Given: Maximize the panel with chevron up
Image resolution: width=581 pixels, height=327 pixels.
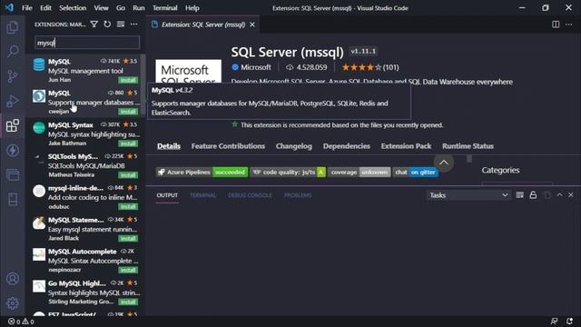Looking at the screenshot, I should click(x=559, y=195).
